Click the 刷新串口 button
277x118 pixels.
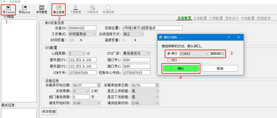[217, 53]
